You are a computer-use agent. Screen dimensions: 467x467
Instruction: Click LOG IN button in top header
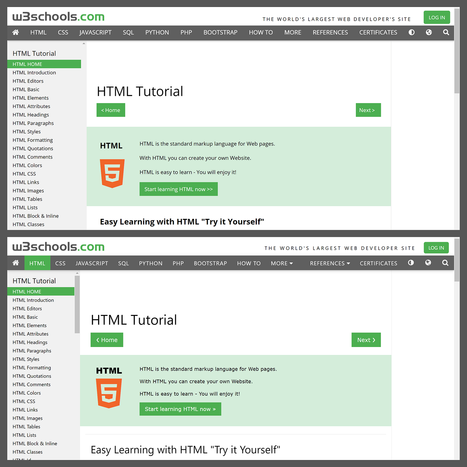437,17
